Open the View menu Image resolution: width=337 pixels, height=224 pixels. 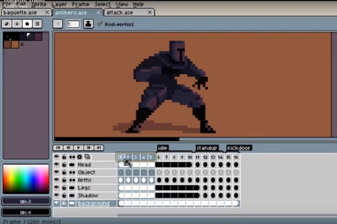tap(122, 4)
